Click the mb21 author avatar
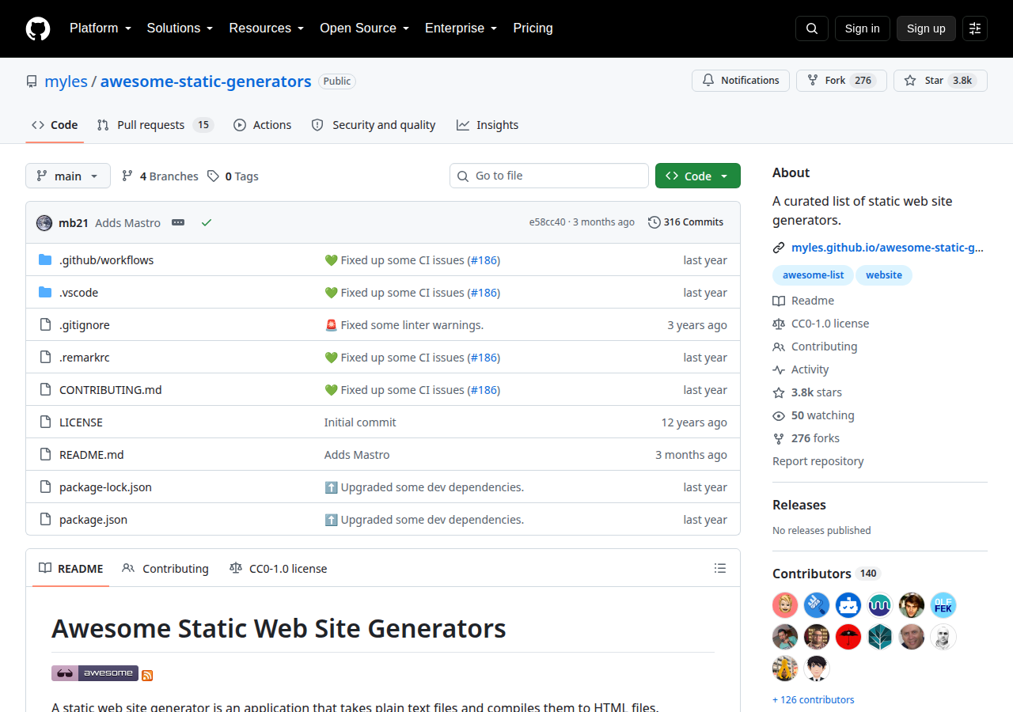1013x712 pixels. [x=44, y=223]
